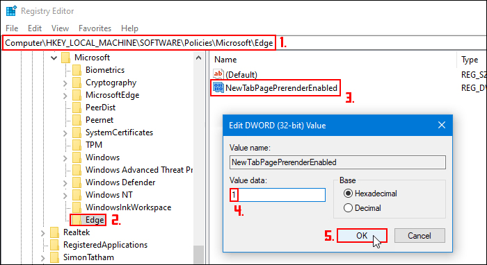The image size is (487, 265).
Task: Click the Registry Editor app icon
Action: click(x=11, y=11)
